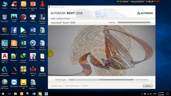
Task: Open AutoDesk 2018 _Crack folder
Action: (x=42, y=71)
